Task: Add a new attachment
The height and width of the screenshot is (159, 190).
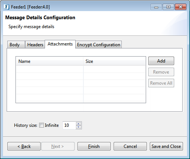Action: [x=161, y=61]
